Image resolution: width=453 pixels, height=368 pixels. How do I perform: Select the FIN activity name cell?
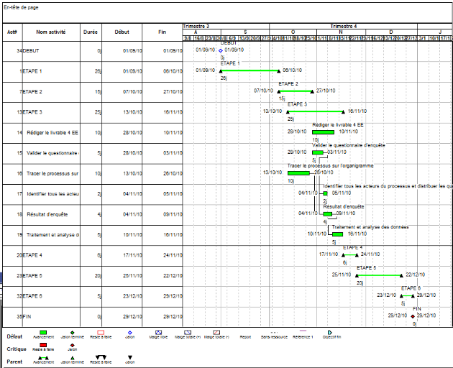tap(51, 317)
